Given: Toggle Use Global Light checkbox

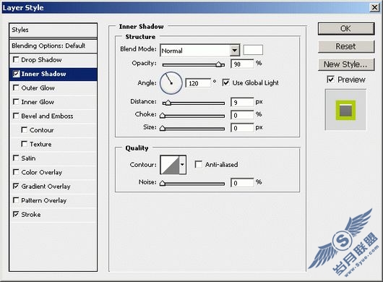Looking at the screenshot, I should pos(225,82).
